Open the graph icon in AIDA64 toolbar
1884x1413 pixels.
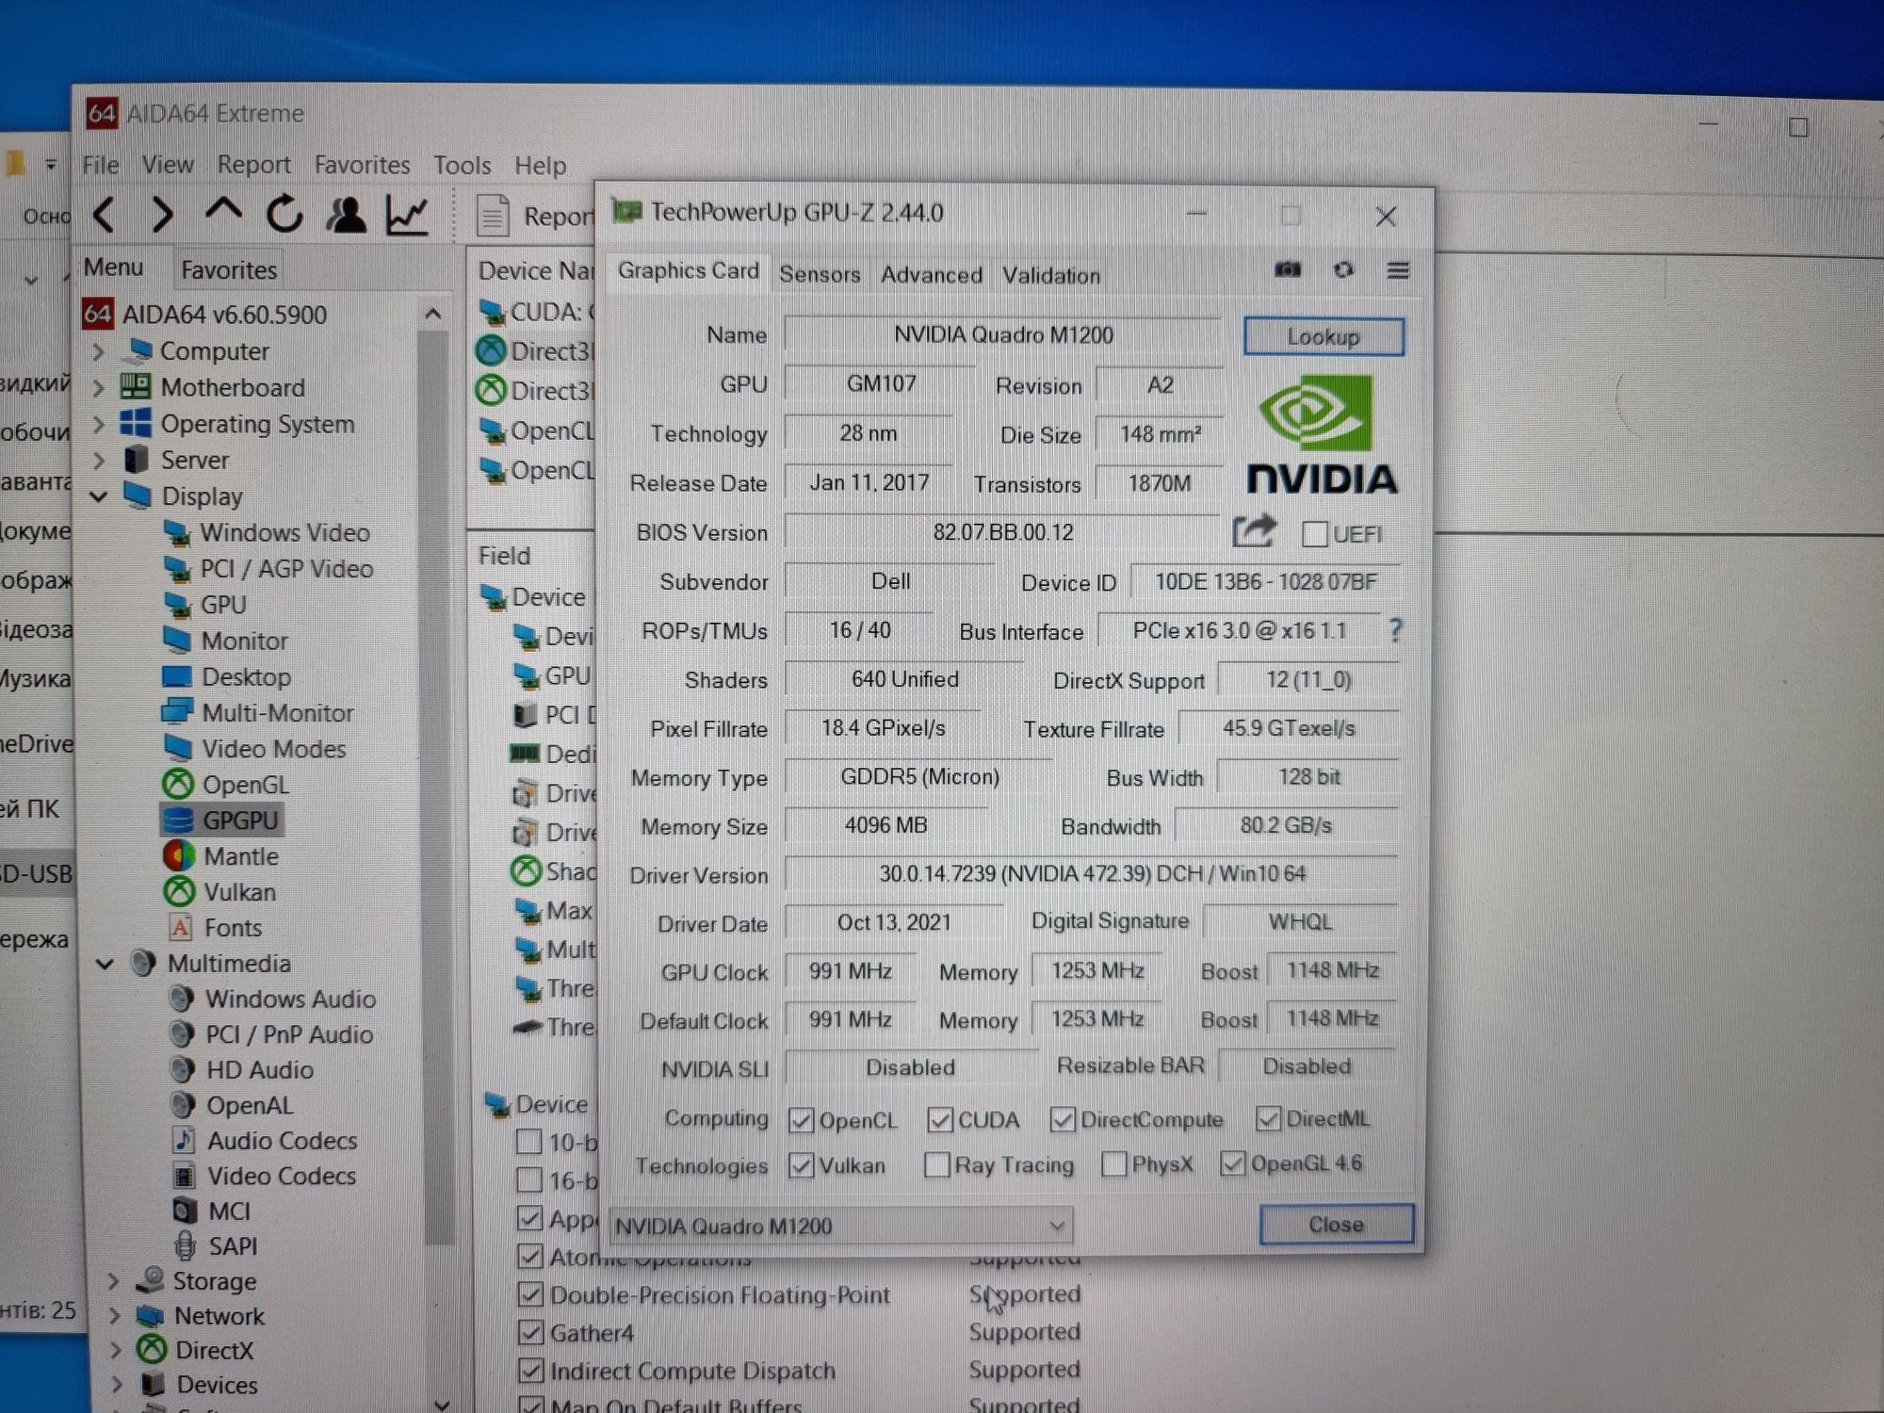pos(408,216)
